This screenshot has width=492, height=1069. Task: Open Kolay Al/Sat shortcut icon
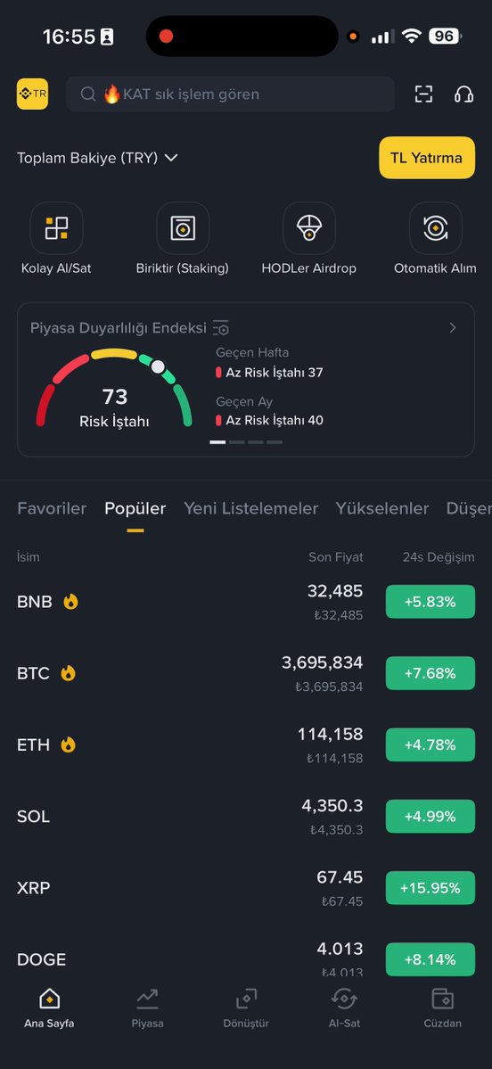click(x=56, y=227)
